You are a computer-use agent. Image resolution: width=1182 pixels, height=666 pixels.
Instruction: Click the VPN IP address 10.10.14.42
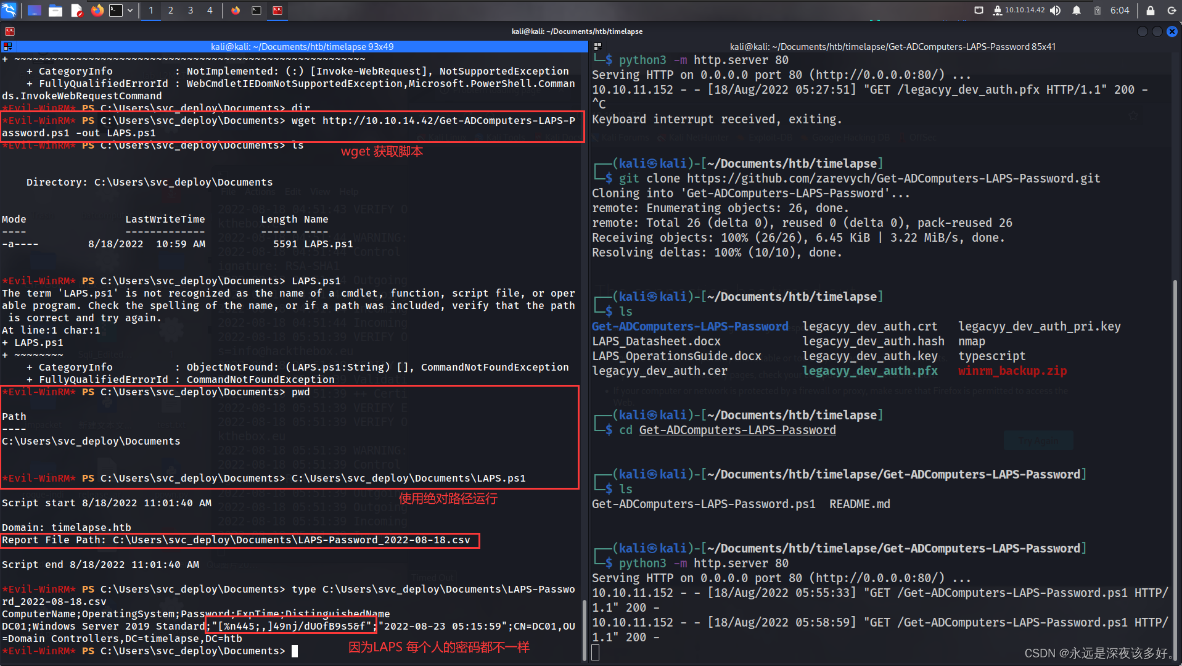tap(1025, 10)
